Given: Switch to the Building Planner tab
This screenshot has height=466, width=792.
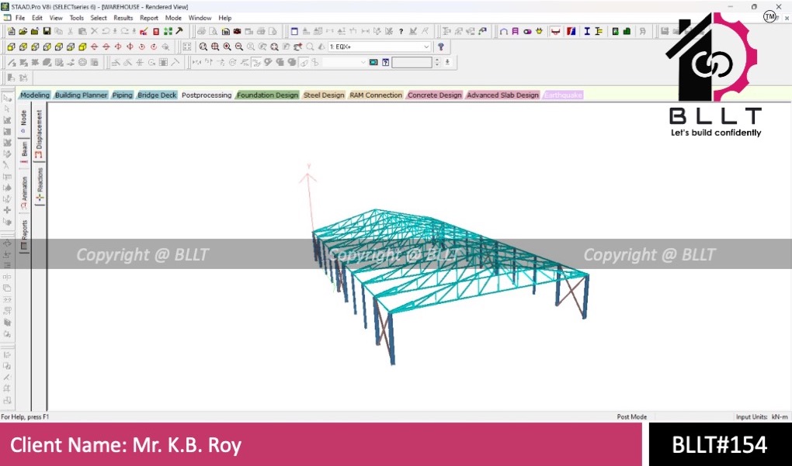Looking at the screenshot, I should pyautogui.click(x=82, y=95).
